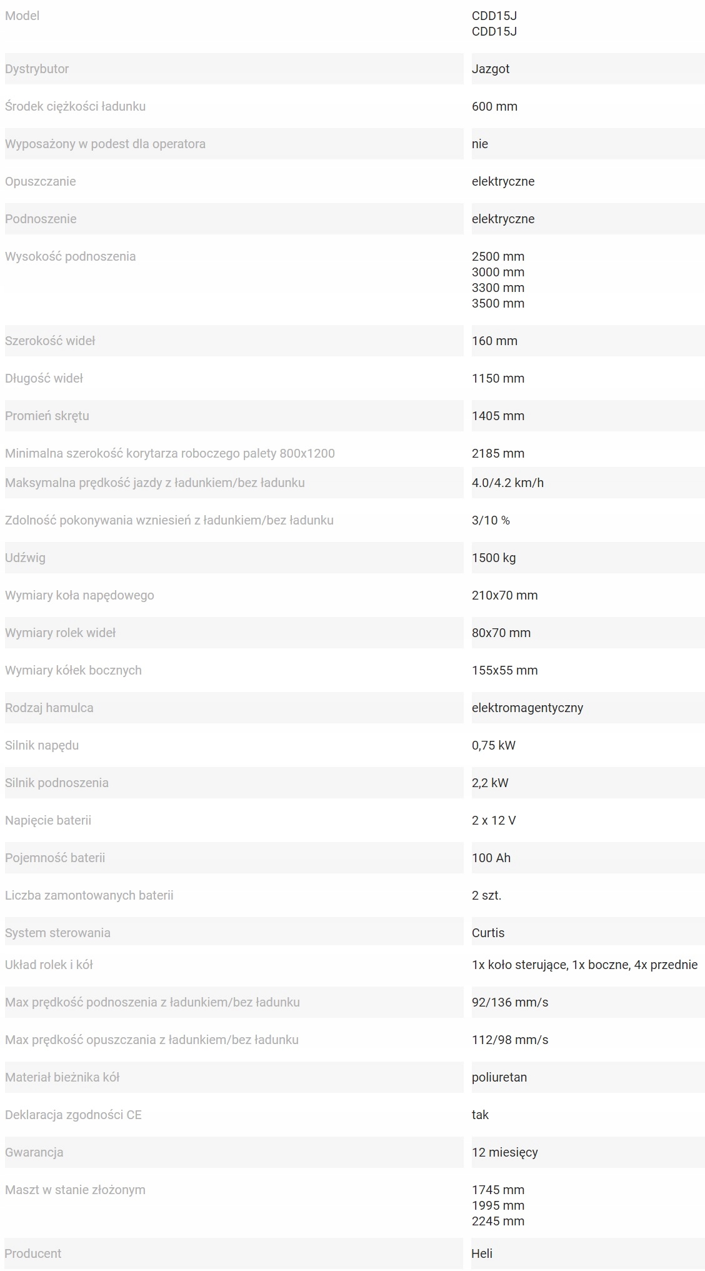Select the Producent value Heli
705x1271 pixels.
[x=482, y=1253]
